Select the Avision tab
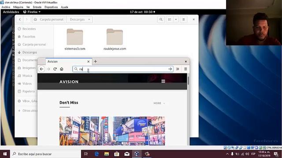 (x=69, y=61)
